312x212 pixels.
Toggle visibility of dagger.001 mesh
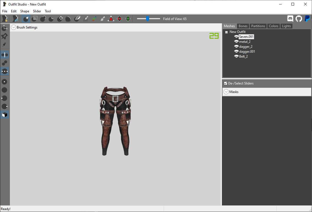tap(236, 52)
